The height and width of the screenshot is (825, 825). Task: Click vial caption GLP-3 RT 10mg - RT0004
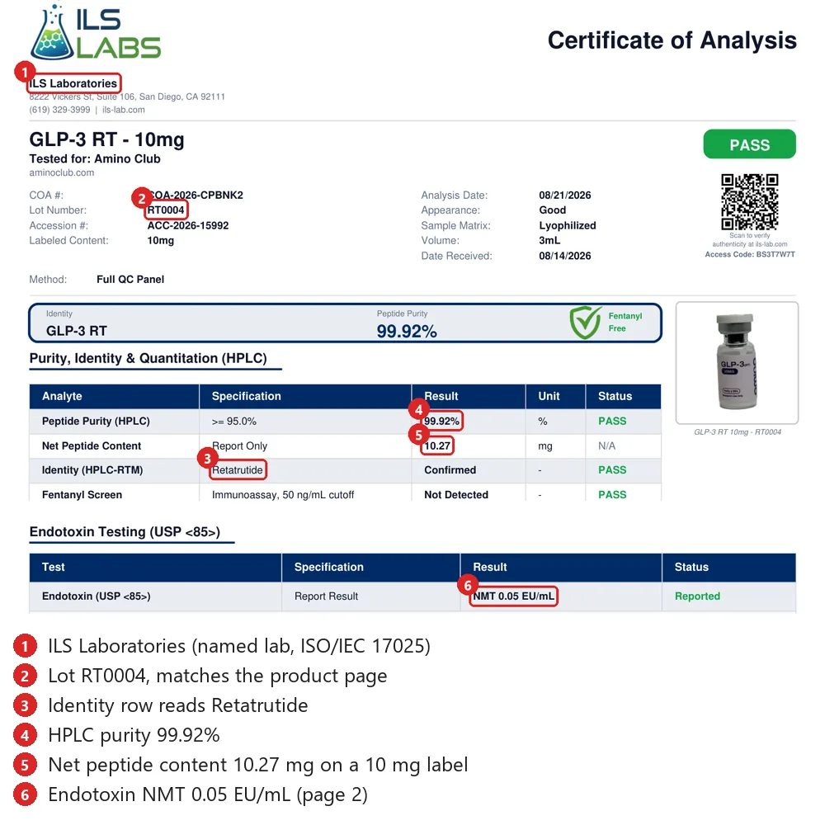pyautogui.click(x=737, y=432)
